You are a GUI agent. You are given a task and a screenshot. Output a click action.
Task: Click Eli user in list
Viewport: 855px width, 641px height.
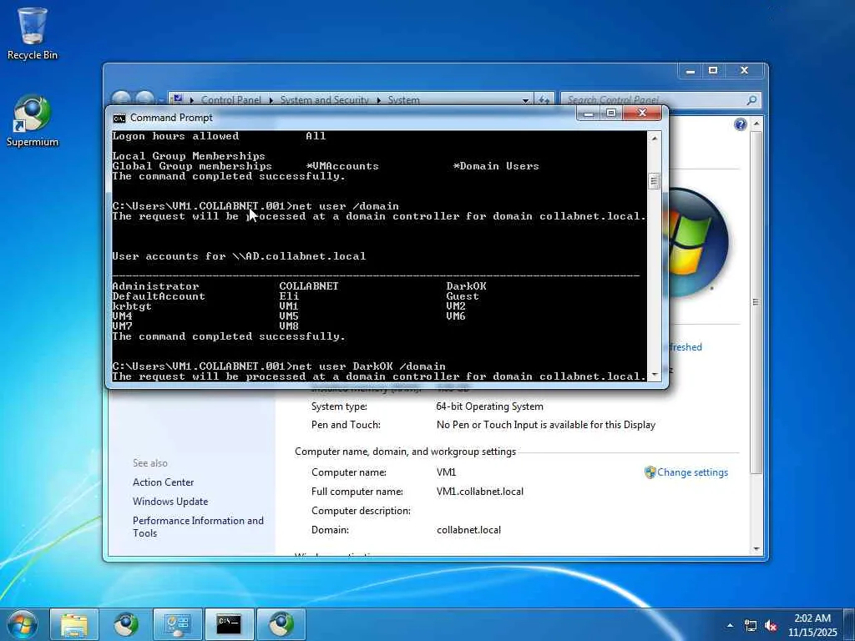coord(289,296)
